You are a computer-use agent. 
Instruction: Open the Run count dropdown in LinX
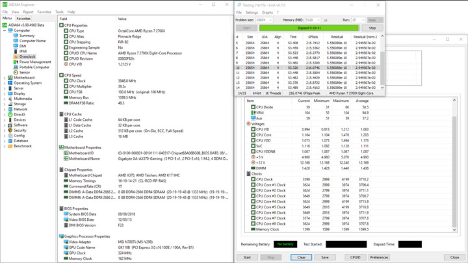tap(363, 20)
